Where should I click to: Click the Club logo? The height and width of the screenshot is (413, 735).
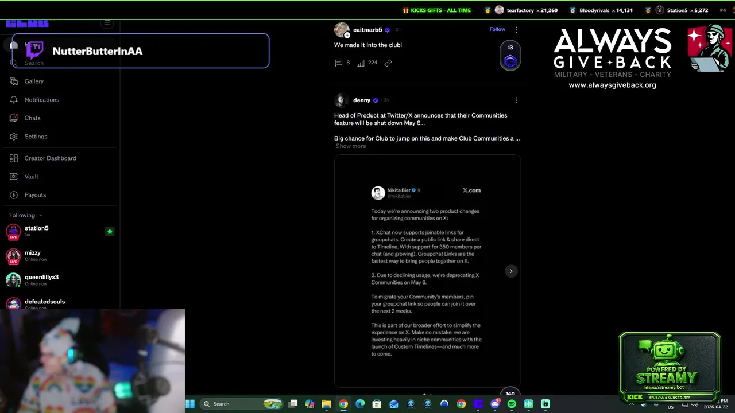pos(27,23)
